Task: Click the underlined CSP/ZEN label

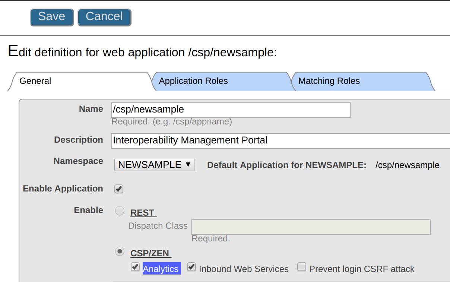Action: click(x=150, y=253)
